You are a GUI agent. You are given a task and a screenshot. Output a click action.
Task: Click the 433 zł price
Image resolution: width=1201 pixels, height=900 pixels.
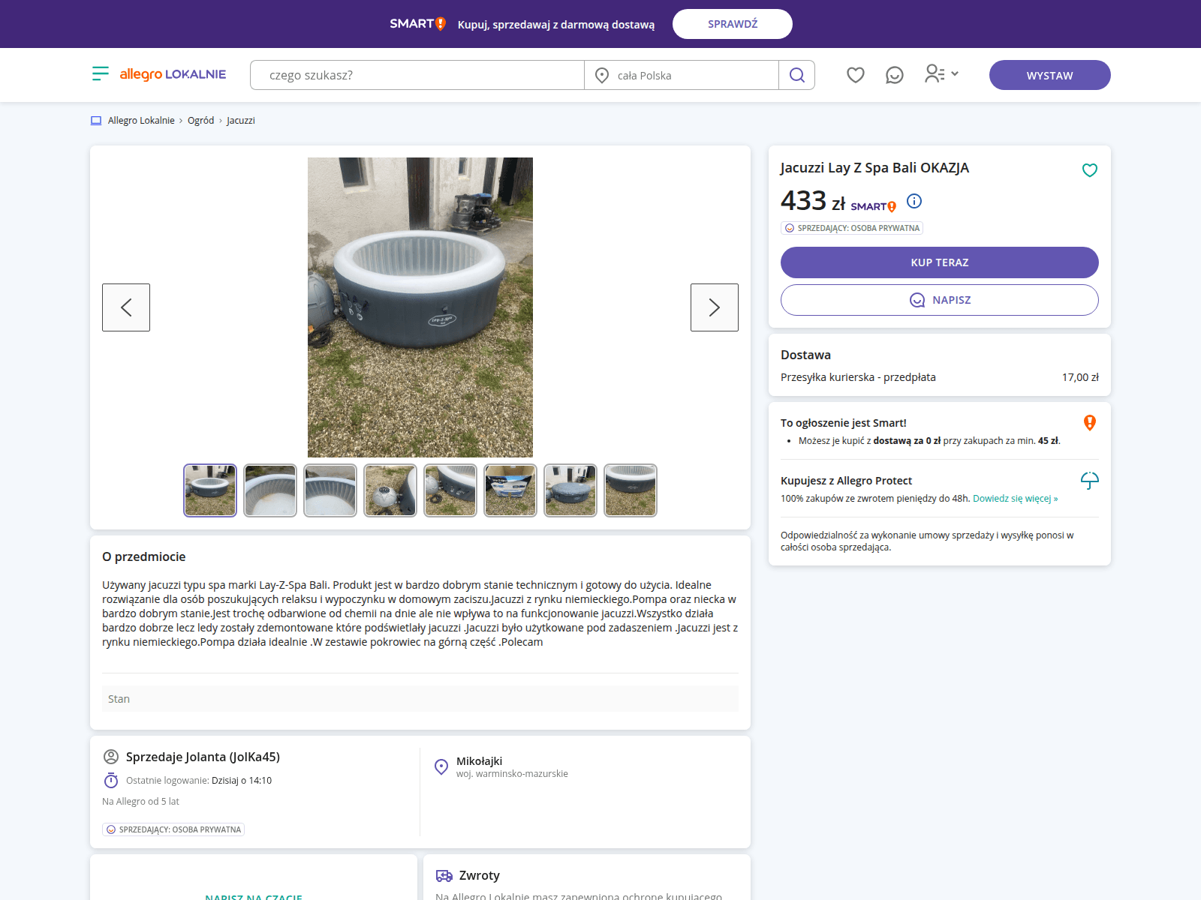(813, 201)
